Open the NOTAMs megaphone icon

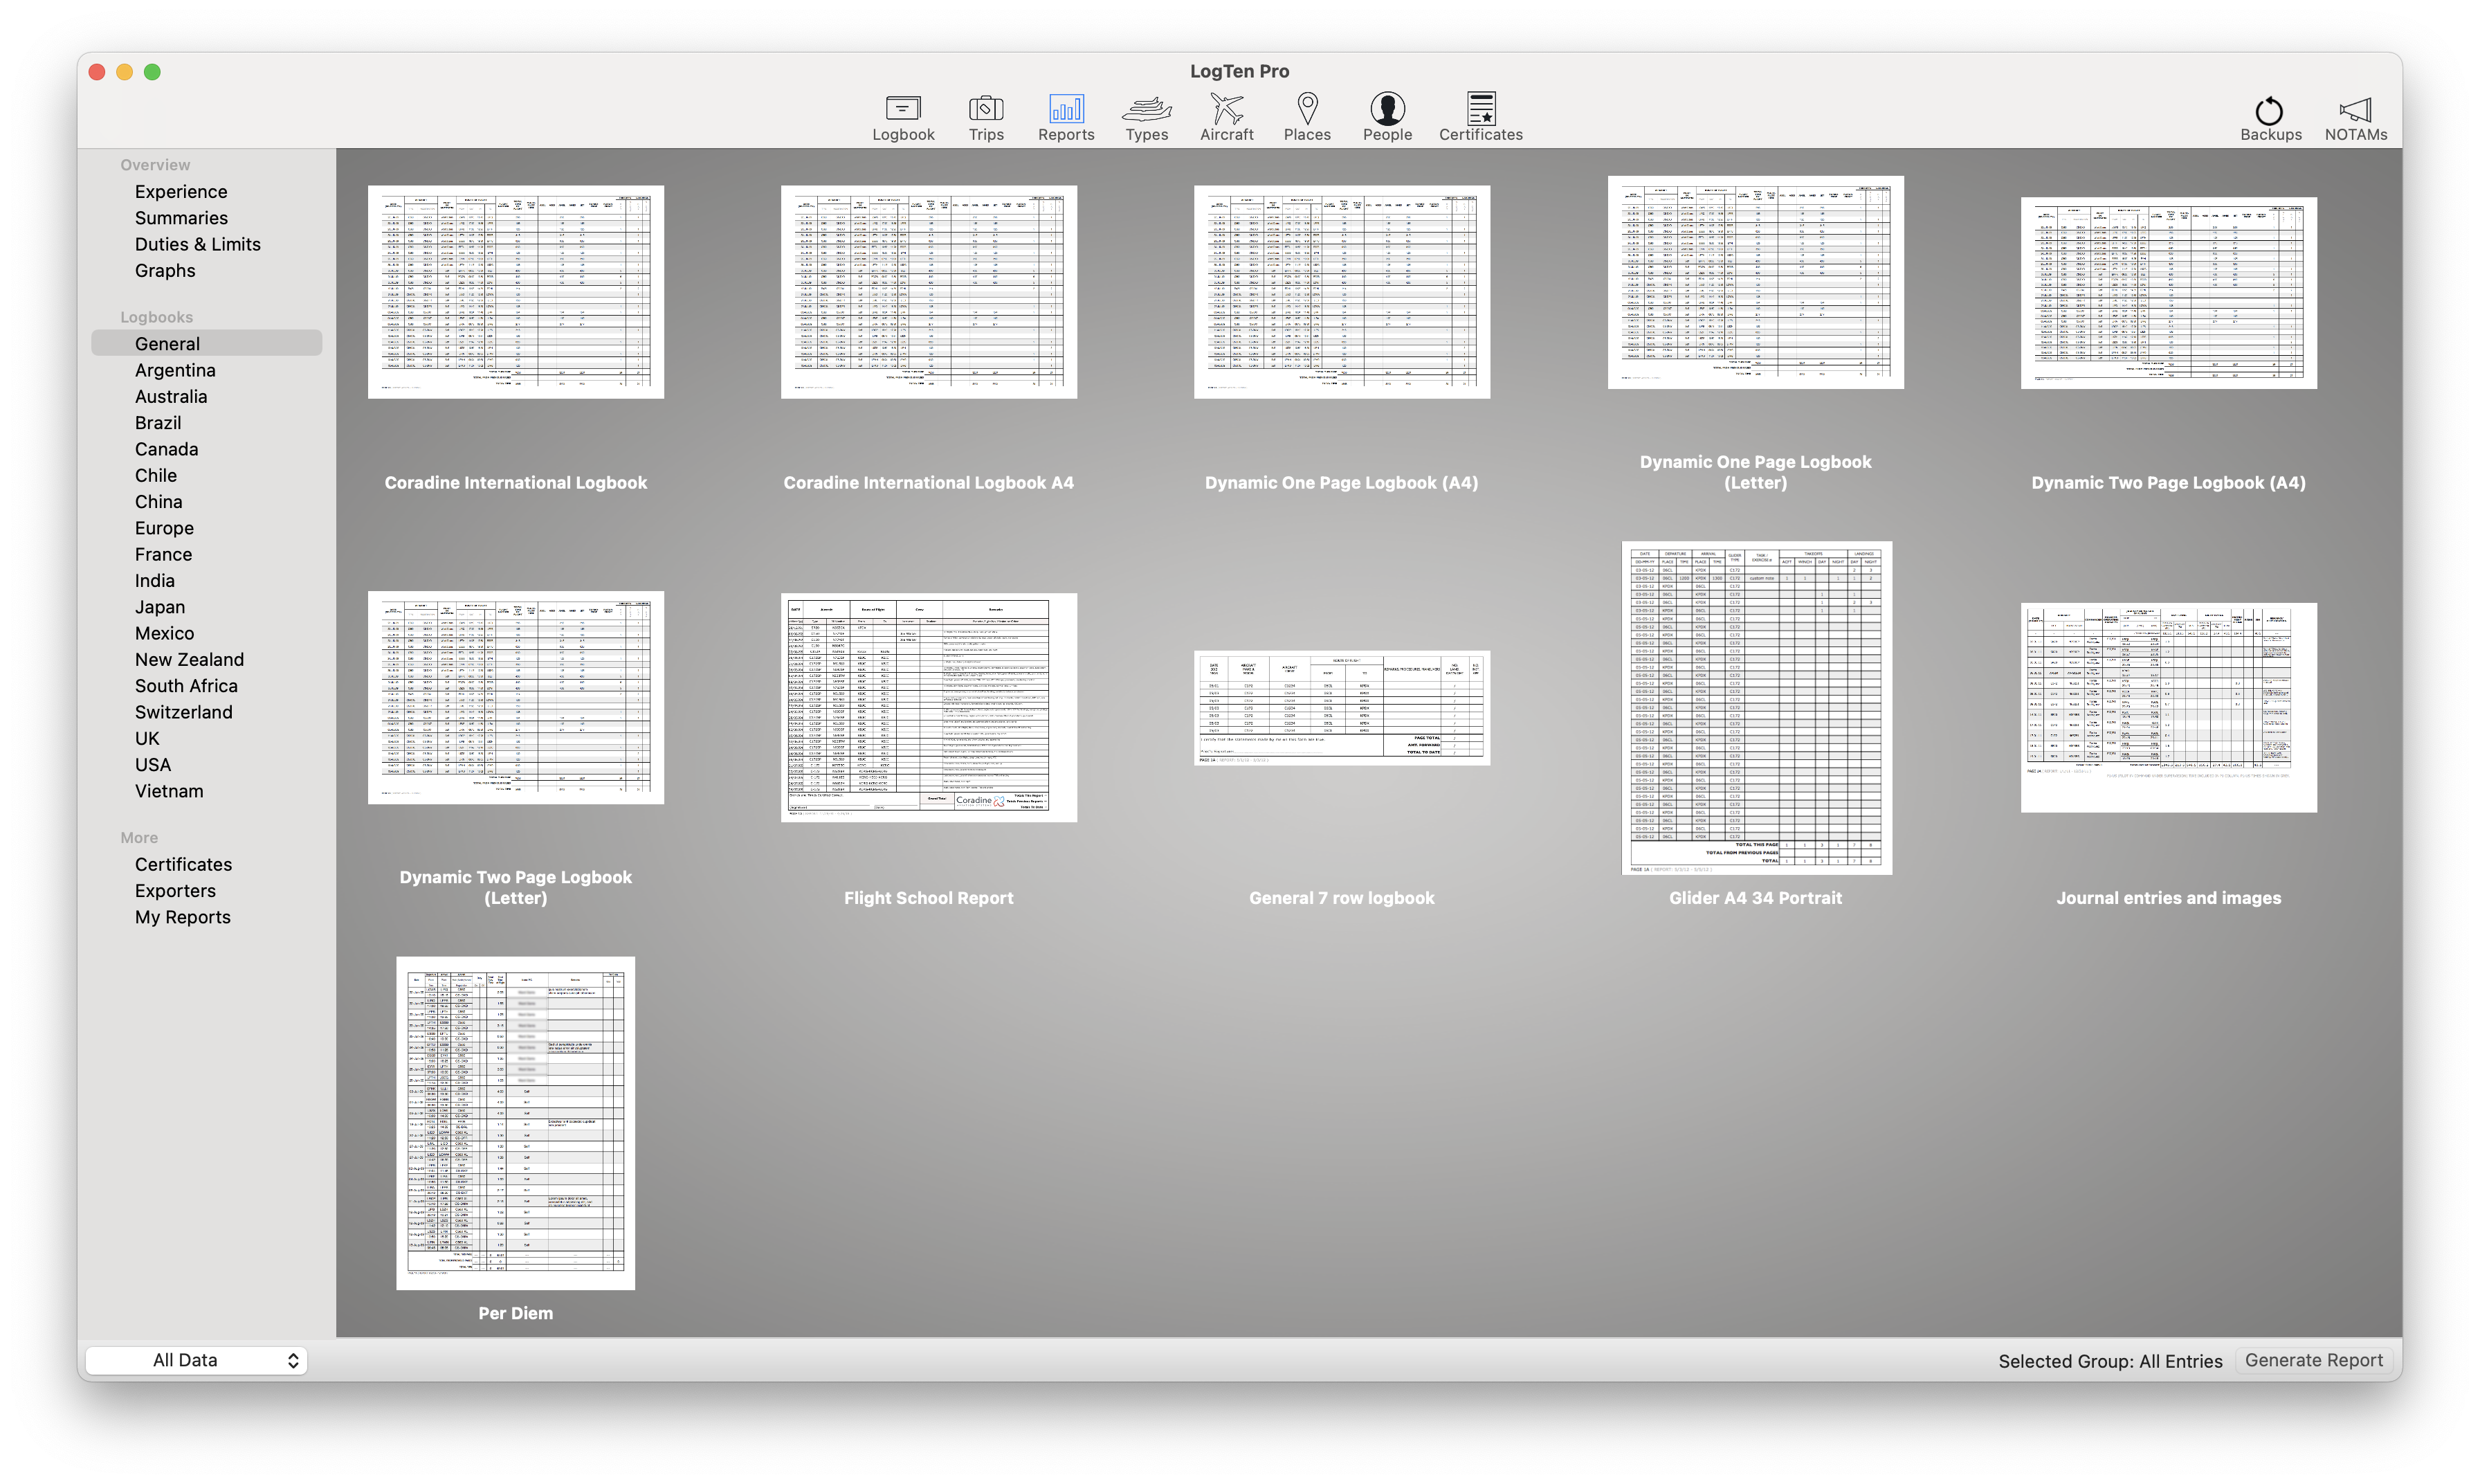click(x=2355, y=119)
